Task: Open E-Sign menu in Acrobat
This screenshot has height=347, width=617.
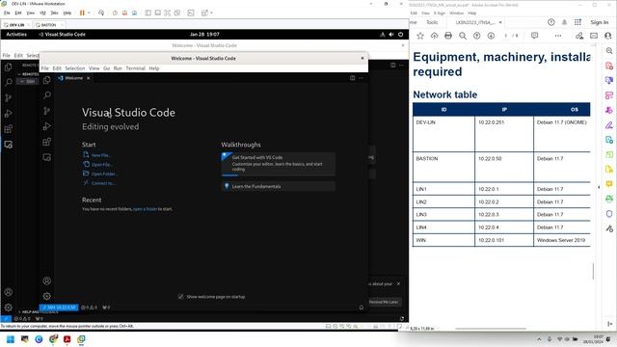Action: pos(440,13)
